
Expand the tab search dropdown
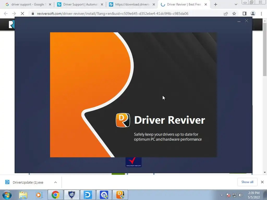[236, 5]
